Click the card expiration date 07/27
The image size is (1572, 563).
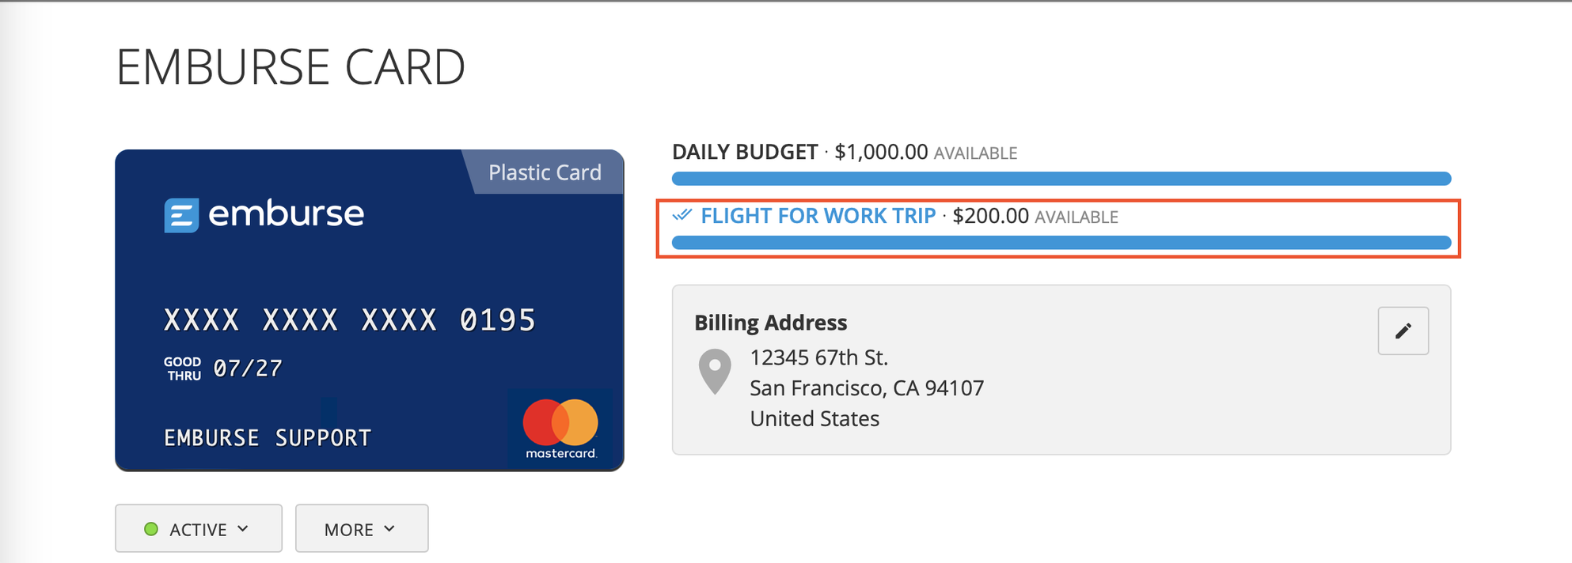(245, 367)
